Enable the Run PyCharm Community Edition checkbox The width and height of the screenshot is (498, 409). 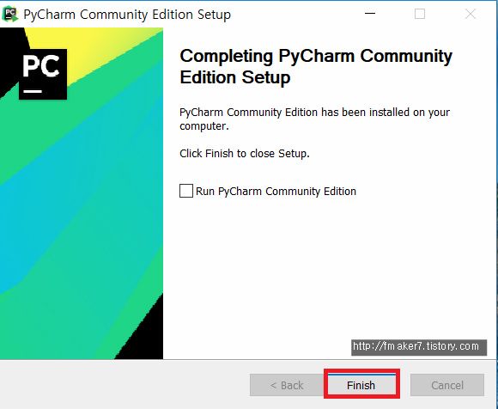[186, 191]
